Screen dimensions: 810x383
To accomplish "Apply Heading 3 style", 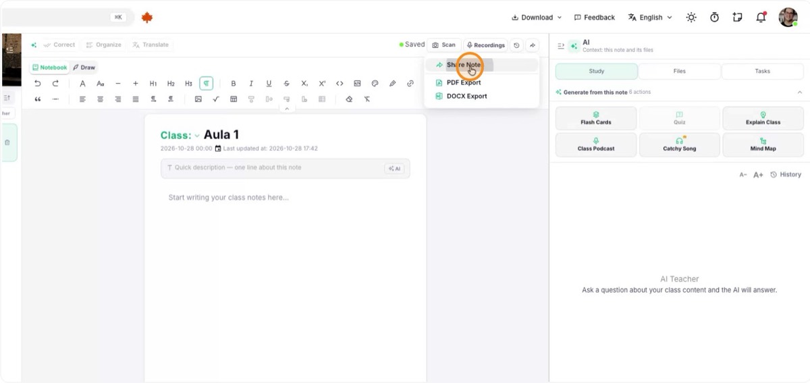I will (188, 84).
